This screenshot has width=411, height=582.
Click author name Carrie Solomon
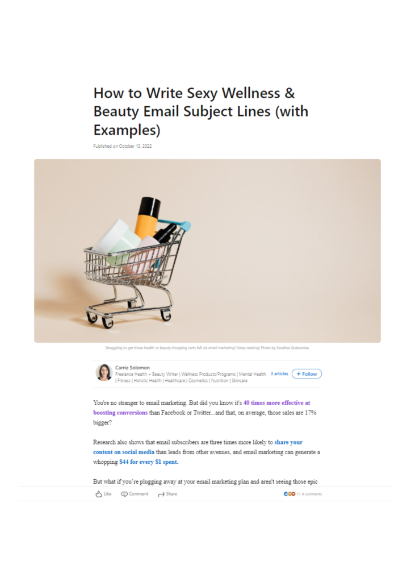(132, 368)
